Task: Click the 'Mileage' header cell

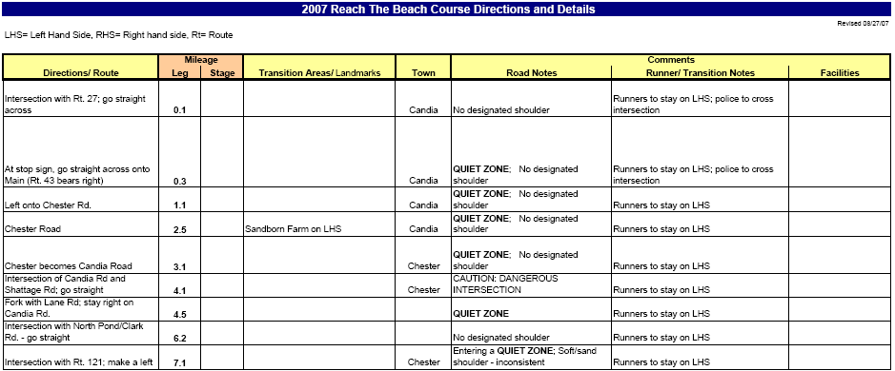Action: point(201,60)
